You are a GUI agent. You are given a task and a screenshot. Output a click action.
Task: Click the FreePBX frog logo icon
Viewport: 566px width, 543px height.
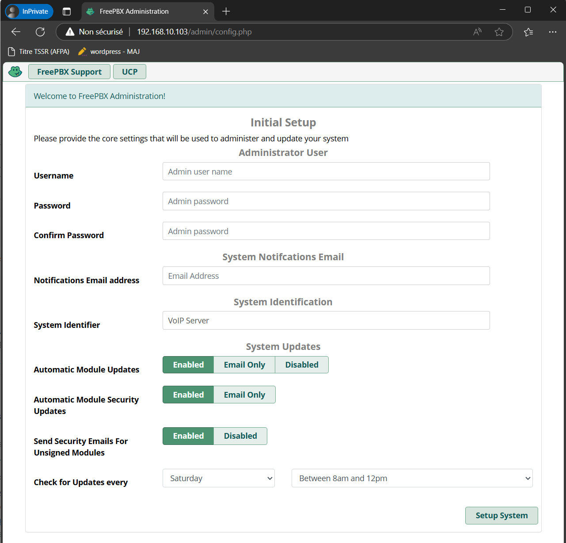pos(15,72)
